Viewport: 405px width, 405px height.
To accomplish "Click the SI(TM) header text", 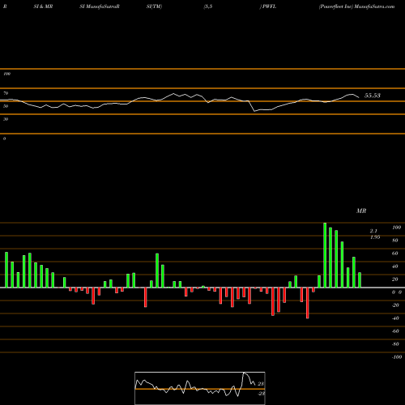I will click(x=154, y=6).
